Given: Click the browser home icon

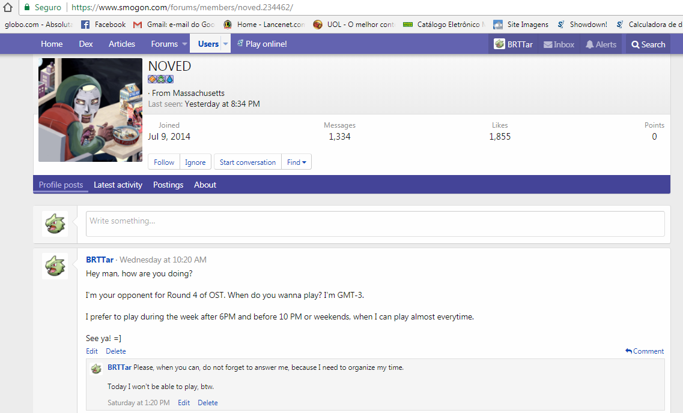Looking at the screenshot, I should point(8,8).
